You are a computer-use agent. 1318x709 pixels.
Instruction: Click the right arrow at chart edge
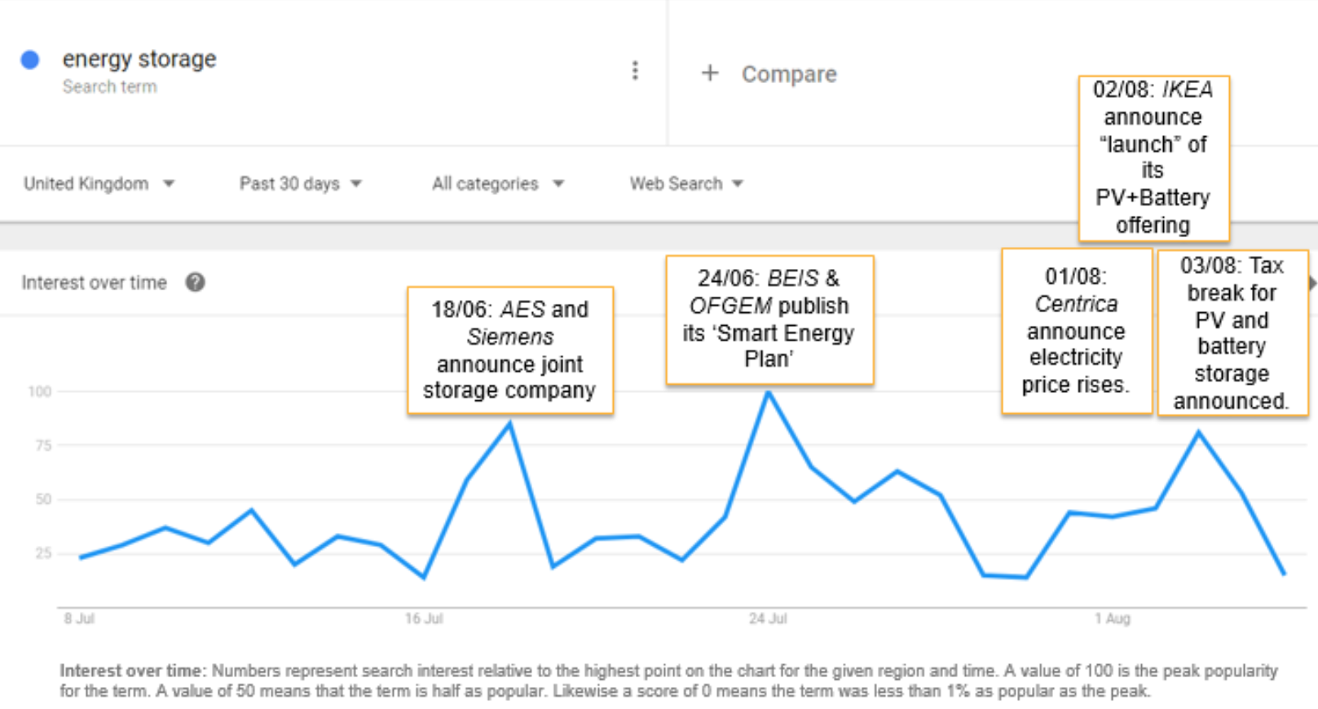coord(1311,283)
